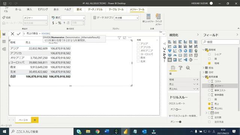Open the 表示 ribbon tab
This screenshot has height=135, width=240.
pos(56,9)
